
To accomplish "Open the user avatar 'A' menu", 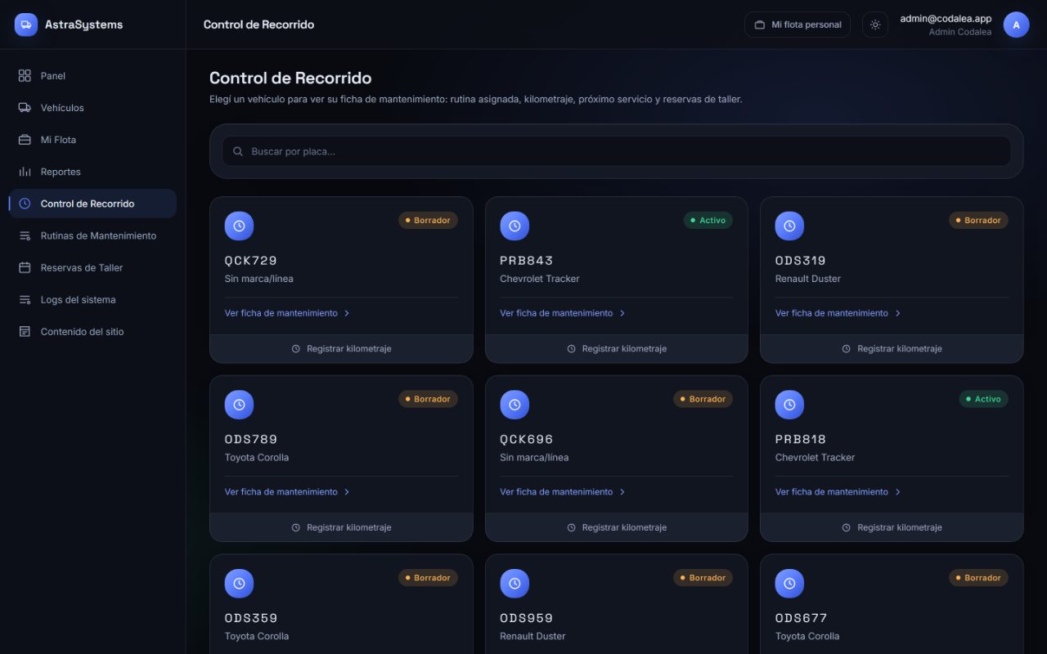I will coord(1016,25).
